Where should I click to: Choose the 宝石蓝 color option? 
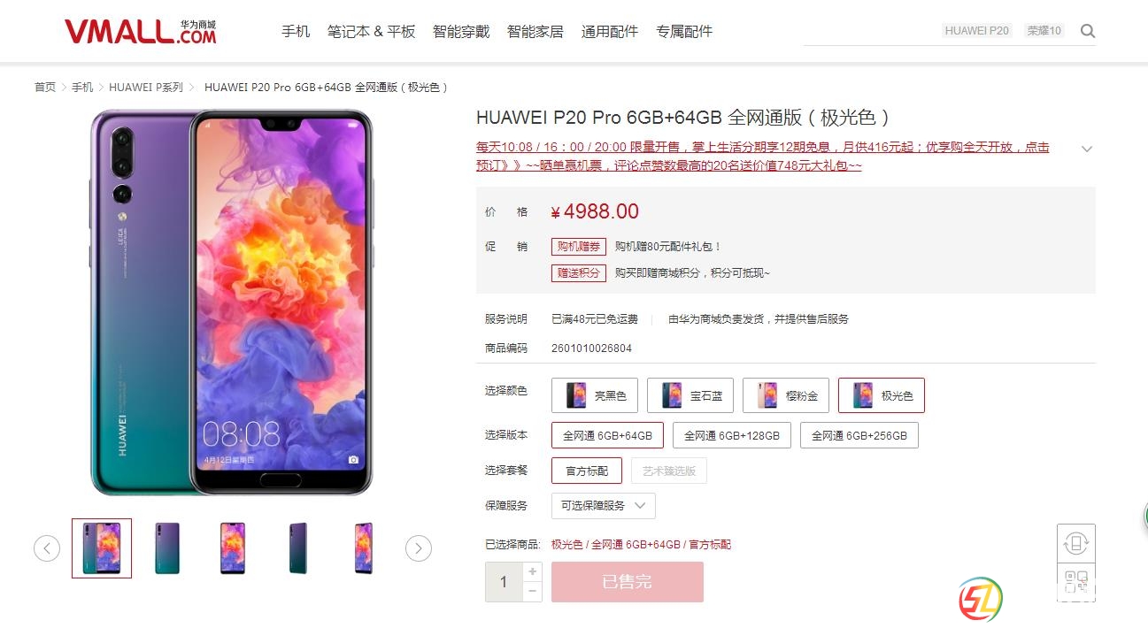pos(690,395)
